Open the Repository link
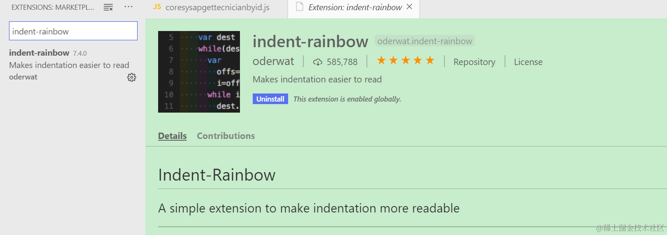Screen dimensions: 667x235 [x=474, y=62]
